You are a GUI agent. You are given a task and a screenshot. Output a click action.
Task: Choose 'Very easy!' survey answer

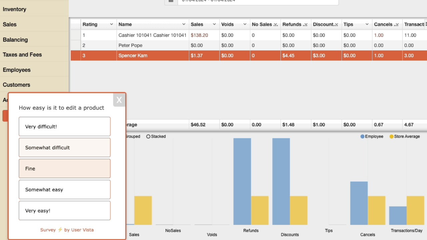coord(64,211)
